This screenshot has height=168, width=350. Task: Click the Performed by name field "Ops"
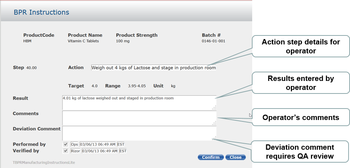coord(75,144)
